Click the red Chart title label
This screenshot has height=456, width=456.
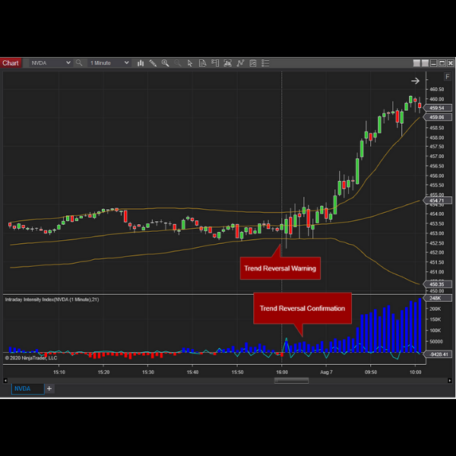tap(11, 63)
